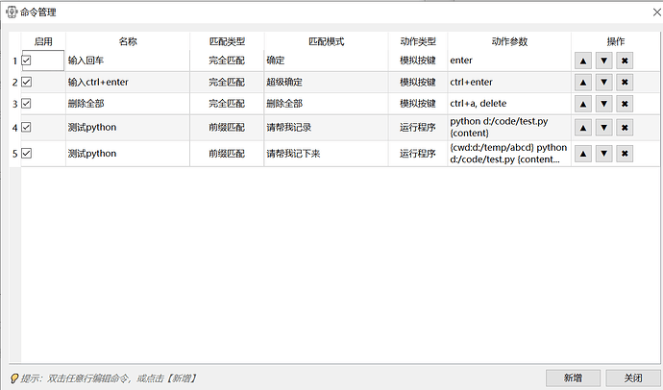Move up the 请帮我记下来 command row
Screen dimensions: 663x390
point(583,154)
